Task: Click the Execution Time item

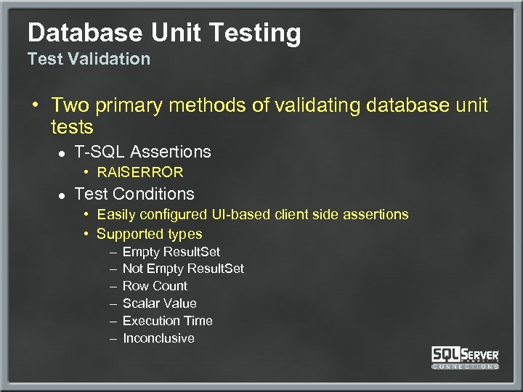Action: pos(167,321)
